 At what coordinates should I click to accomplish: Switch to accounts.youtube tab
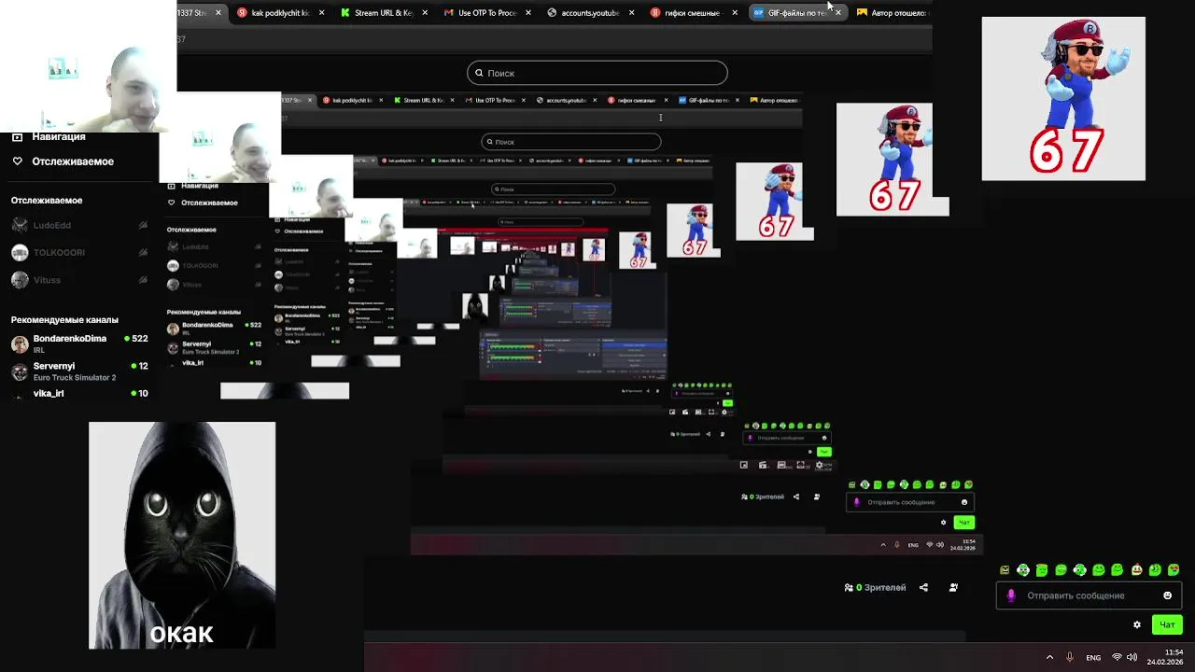click(589, 13)
